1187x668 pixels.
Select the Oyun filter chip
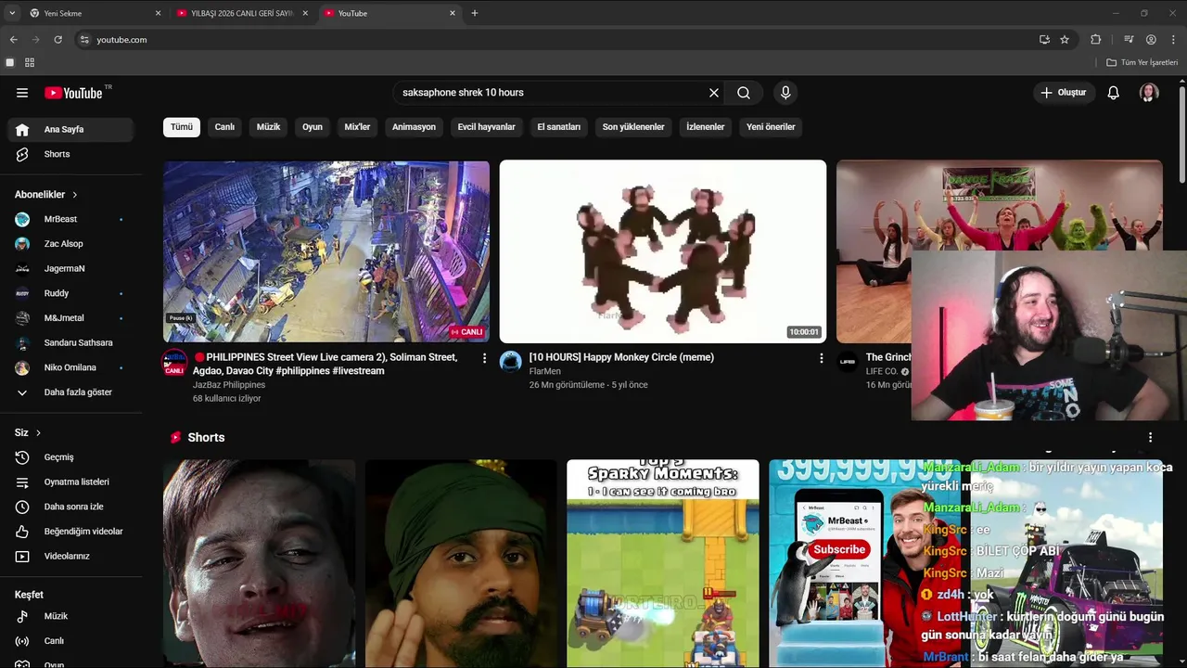[313, 127]
